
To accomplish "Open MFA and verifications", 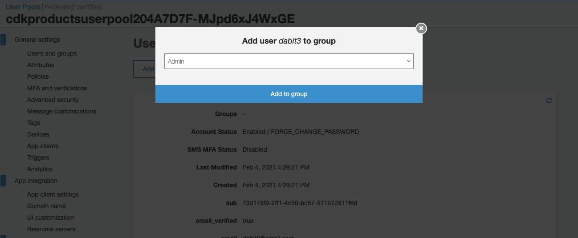I will click(57, 88).
